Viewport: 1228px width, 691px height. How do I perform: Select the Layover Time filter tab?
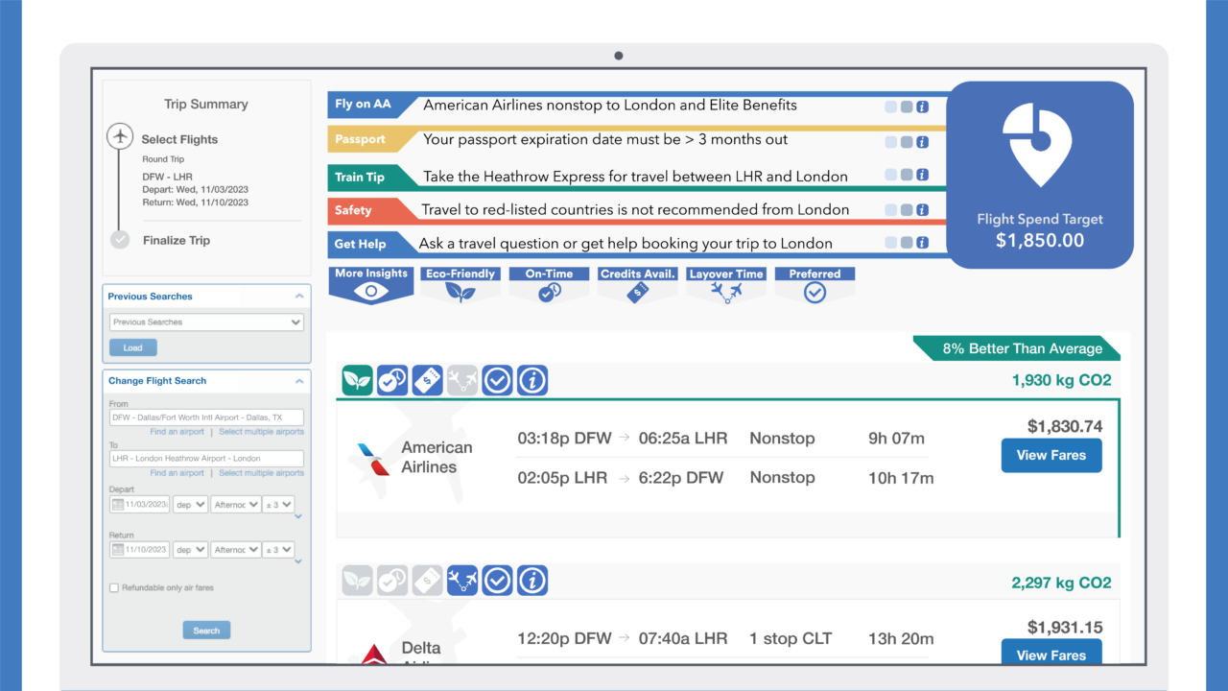(726, 286)
